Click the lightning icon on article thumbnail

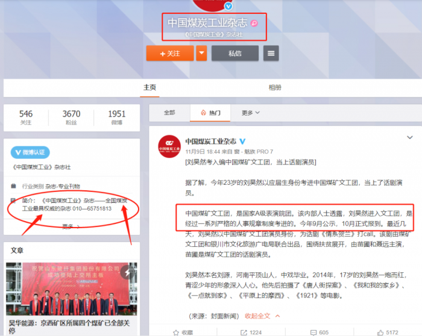(128, 272)
